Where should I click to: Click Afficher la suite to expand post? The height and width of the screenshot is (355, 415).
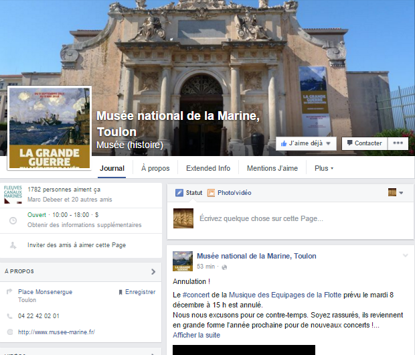(196, 335)
